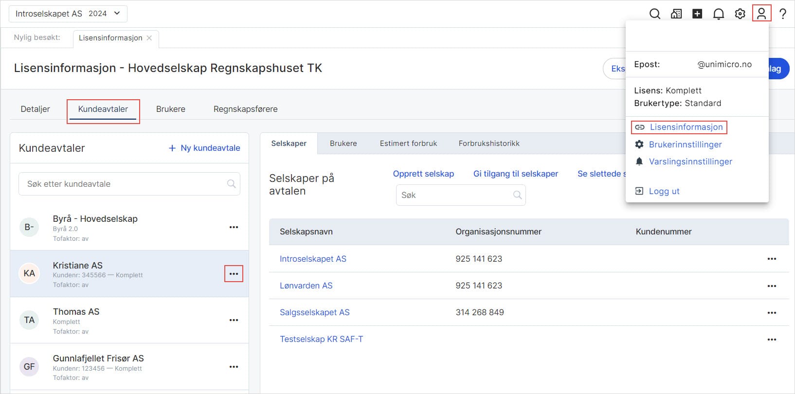Click the plus box create-new icon
This screenshot has width=795, height=394.
(x=697, y=14)
